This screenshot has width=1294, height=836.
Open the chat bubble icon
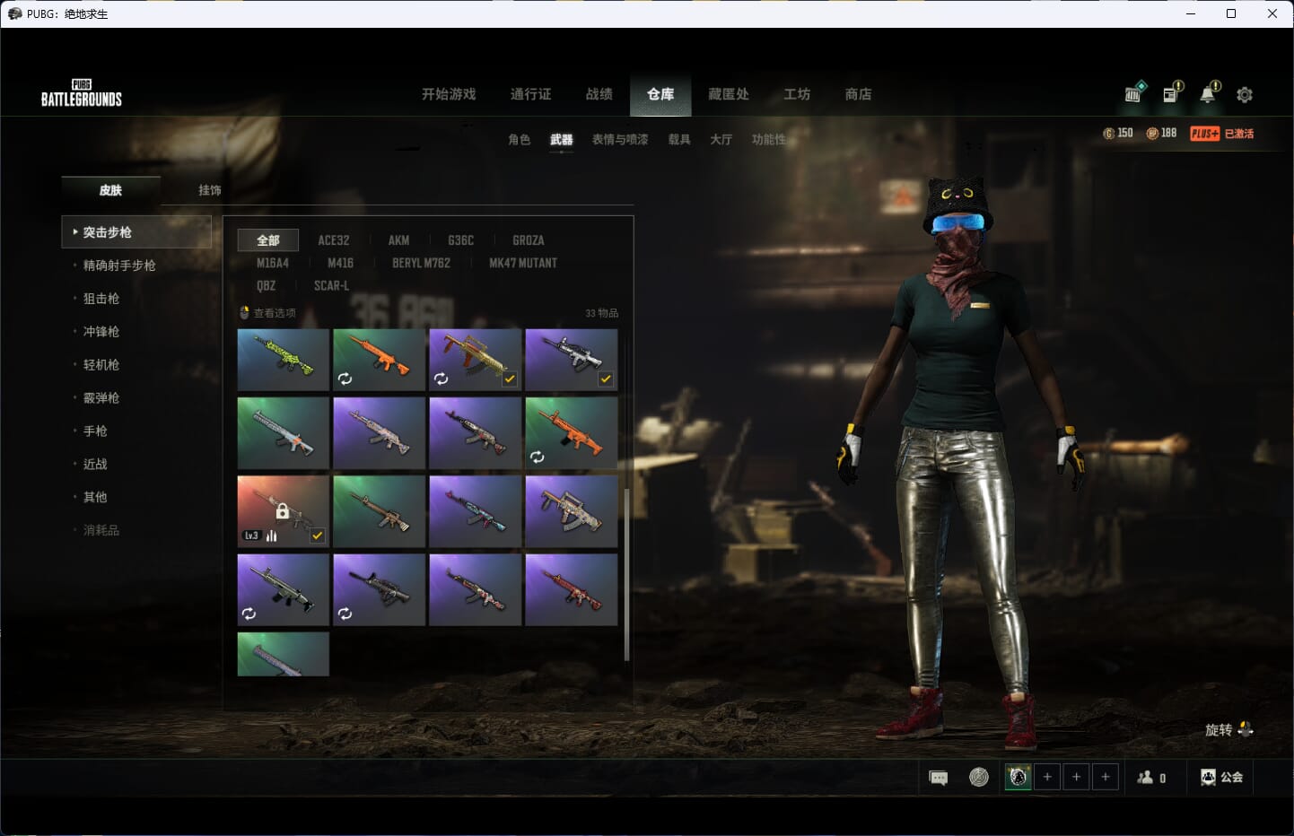point(939,778)
